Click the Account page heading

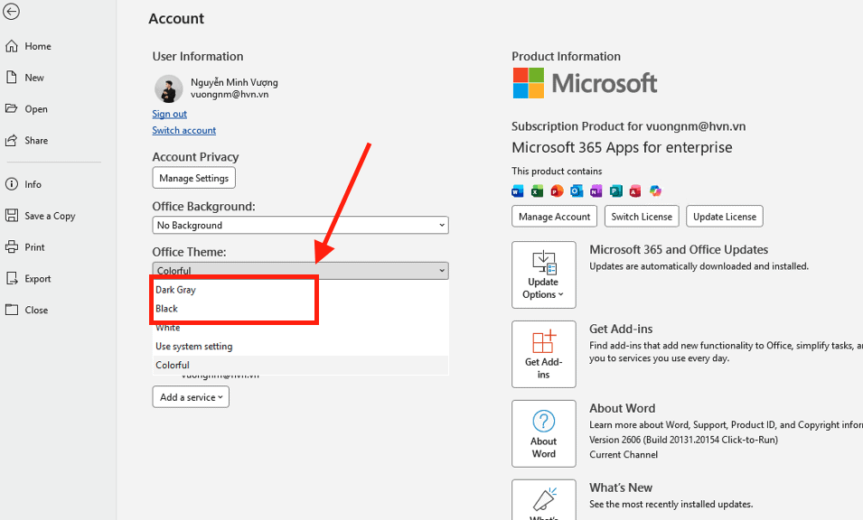click(x=176, y=19)
